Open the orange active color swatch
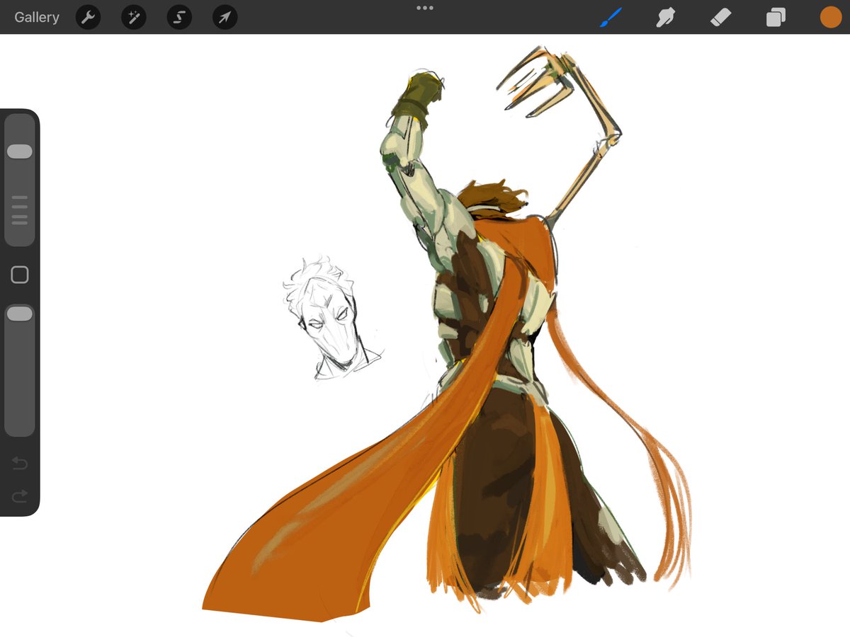The image size is (850, 637). (831, 17)
